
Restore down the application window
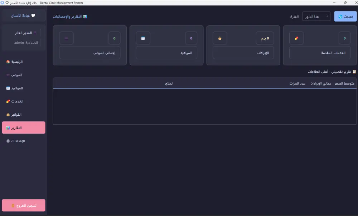[345, 3]
